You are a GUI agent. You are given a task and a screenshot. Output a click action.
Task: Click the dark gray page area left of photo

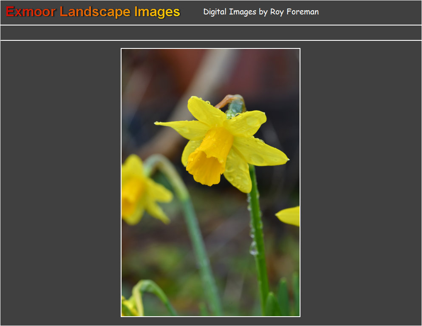coord(59,183)
